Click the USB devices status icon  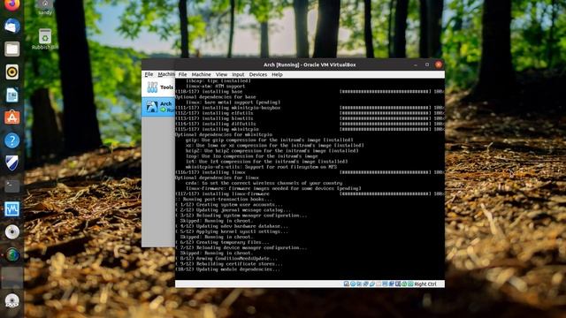371,284
